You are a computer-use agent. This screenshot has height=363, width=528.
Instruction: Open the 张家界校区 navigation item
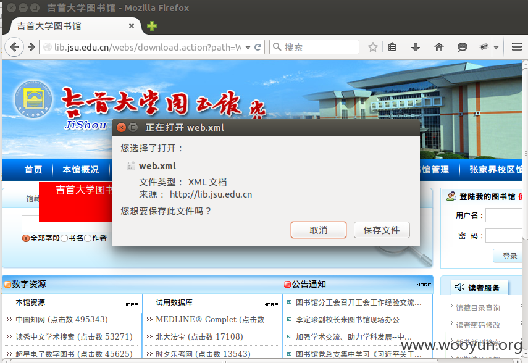click(495, 170)
